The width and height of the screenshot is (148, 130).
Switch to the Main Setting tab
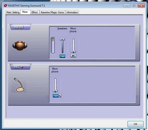[13, 12]
